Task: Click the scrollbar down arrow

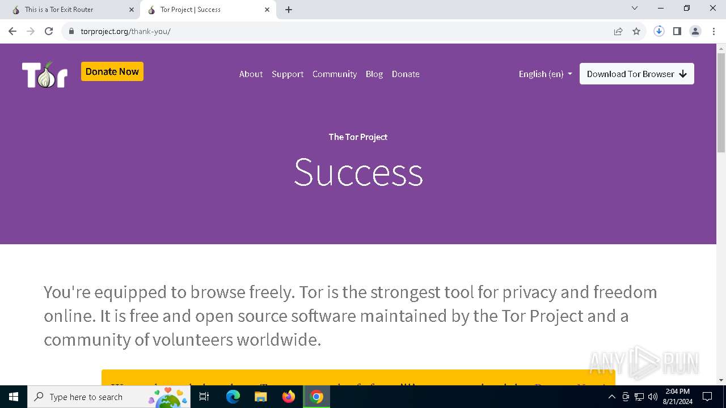Action: coord(721,380)
